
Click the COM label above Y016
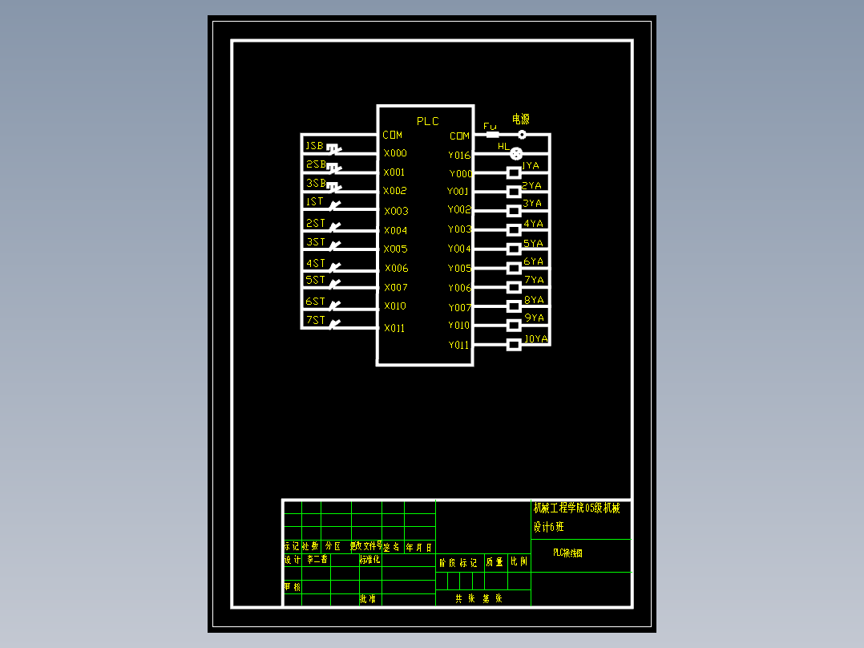pyautogui.click(x=459, y=136)
